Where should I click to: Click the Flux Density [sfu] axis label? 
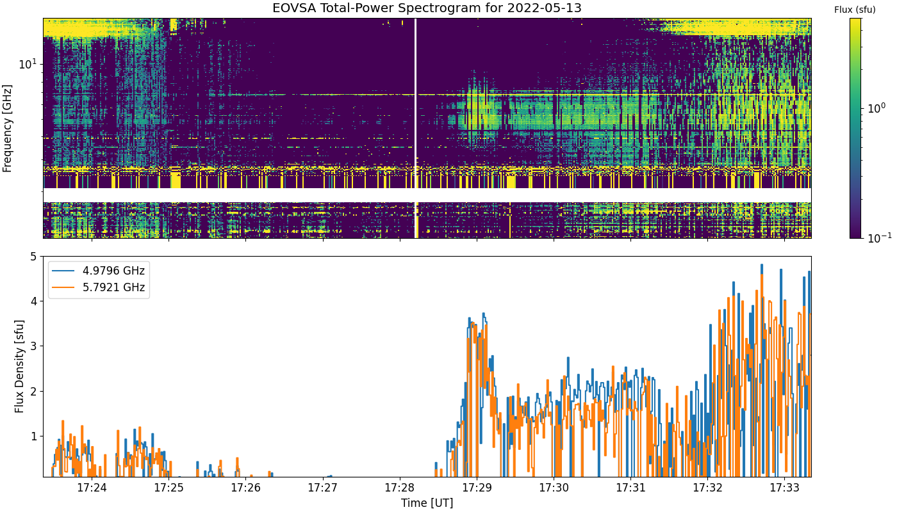20,366
